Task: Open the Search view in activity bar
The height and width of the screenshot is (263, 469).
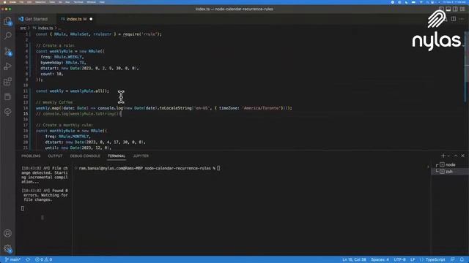Action: point(8,36)
